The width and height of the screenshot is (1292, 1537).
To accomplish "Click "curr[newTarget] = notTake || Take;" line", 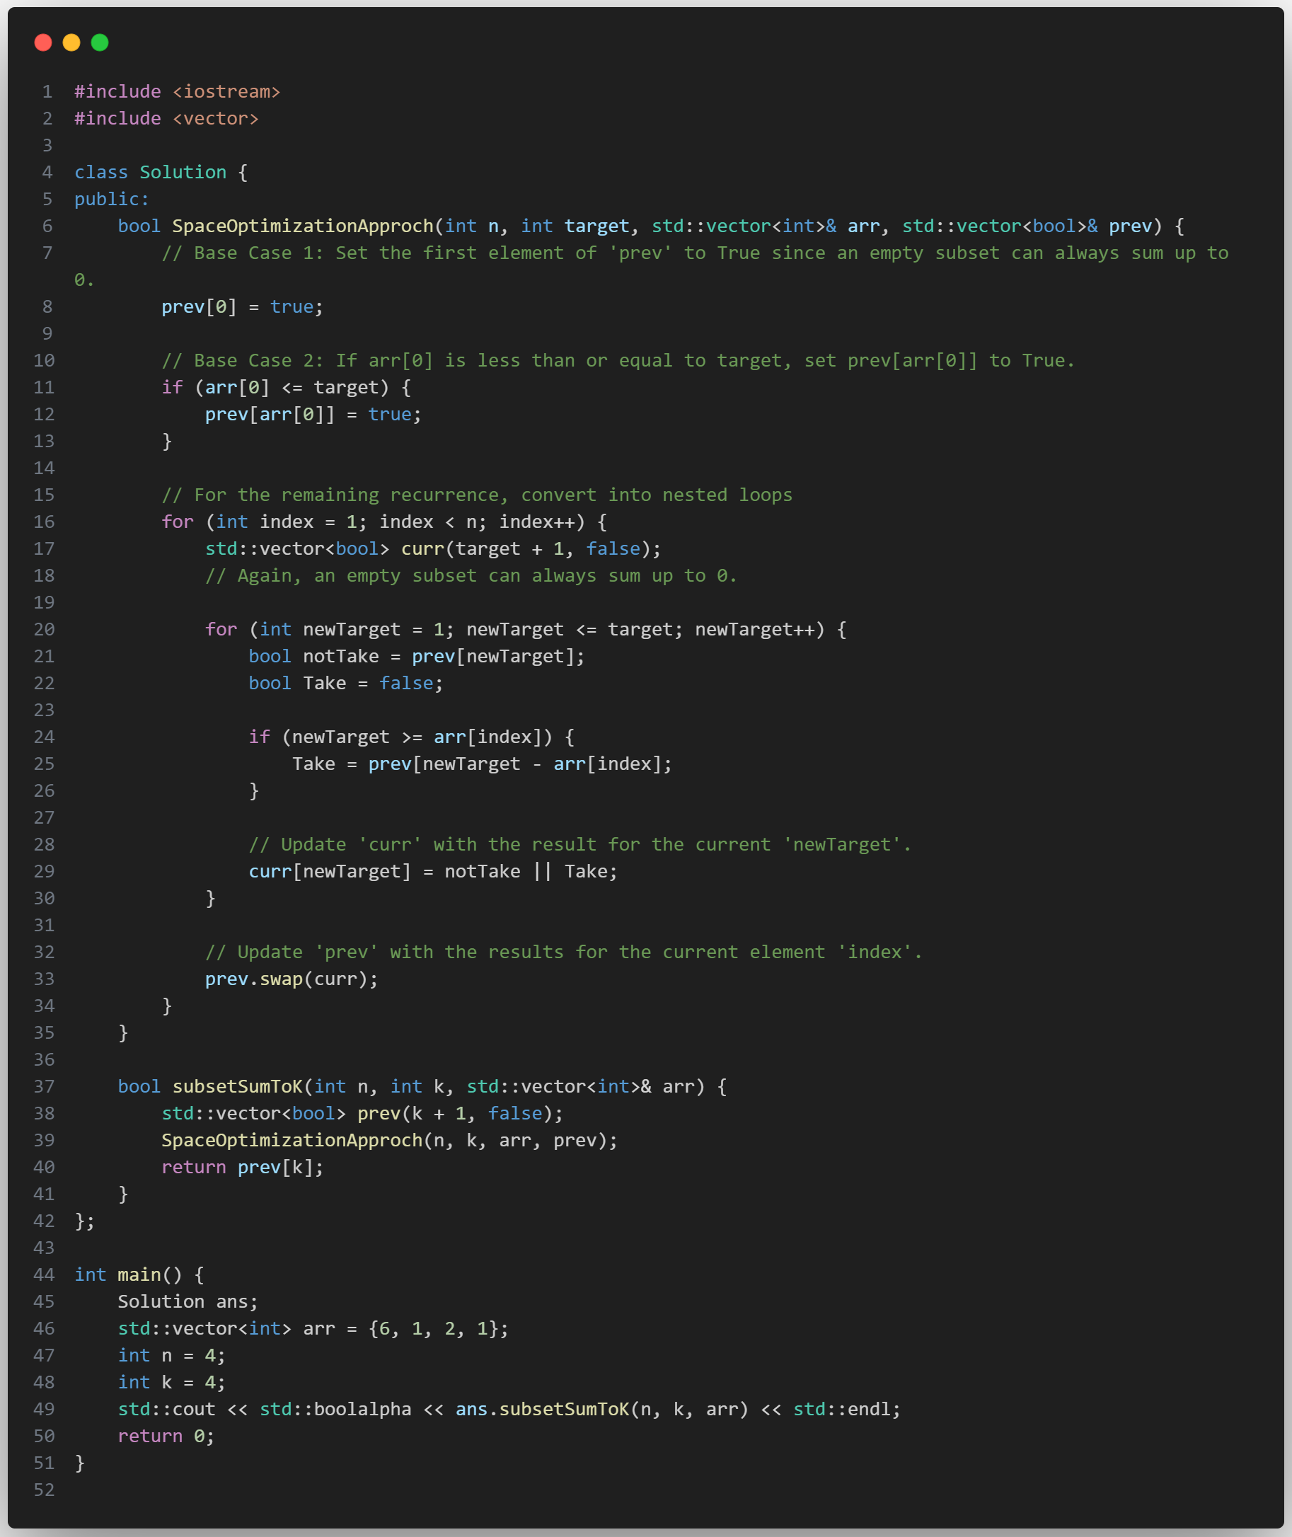I will [432, 872].
